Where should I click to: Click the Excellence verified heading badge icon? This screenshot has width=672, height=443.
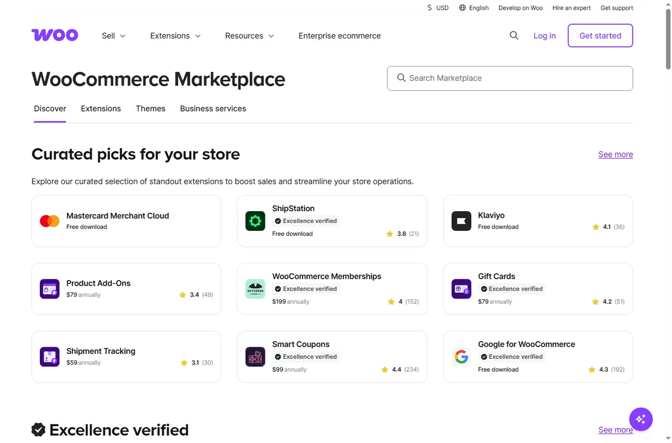(38, 430)
